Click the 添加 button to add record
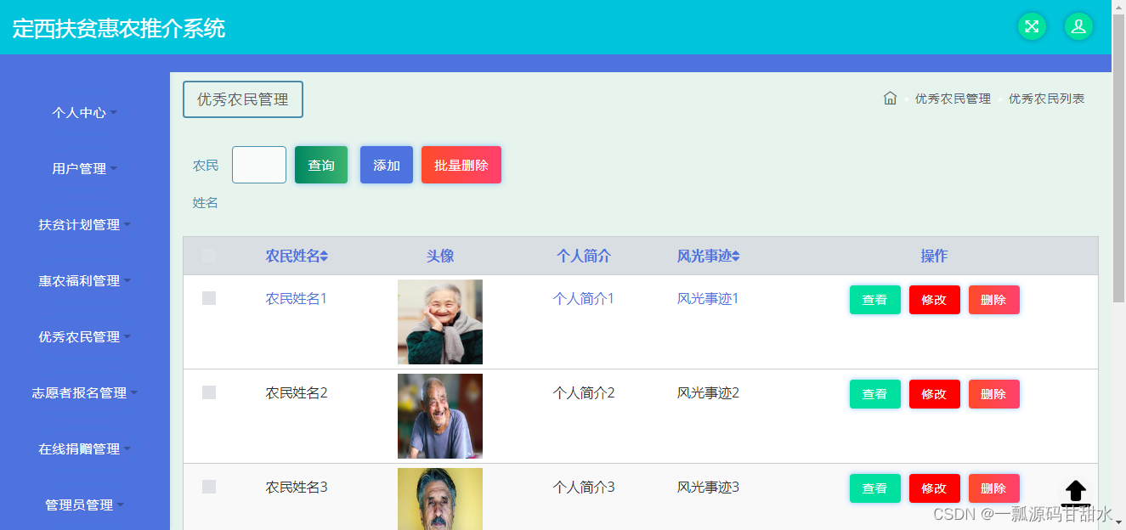 tap(386, 165)
